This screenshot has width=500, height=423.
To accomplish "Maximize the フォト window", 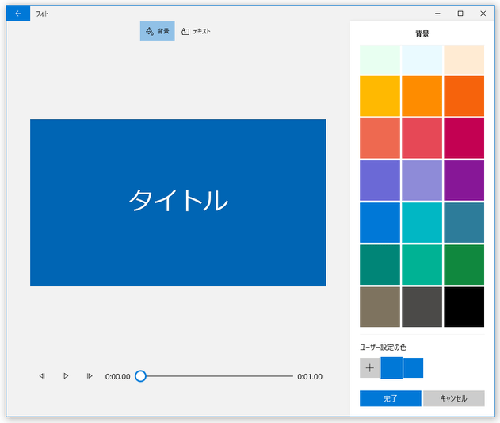I will 460,13.
